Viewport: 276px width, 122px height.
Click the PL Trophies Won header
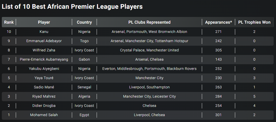[x=254, y=22]
